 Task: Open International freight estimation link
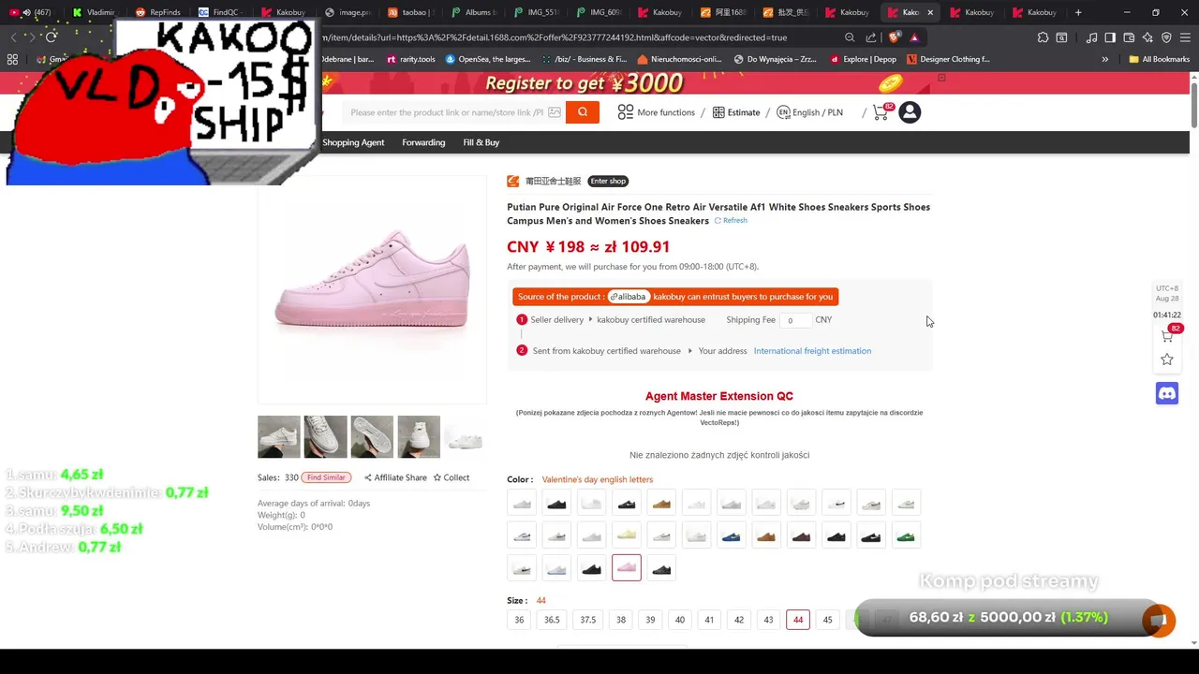pyautogui.click(x=812, y=351)
